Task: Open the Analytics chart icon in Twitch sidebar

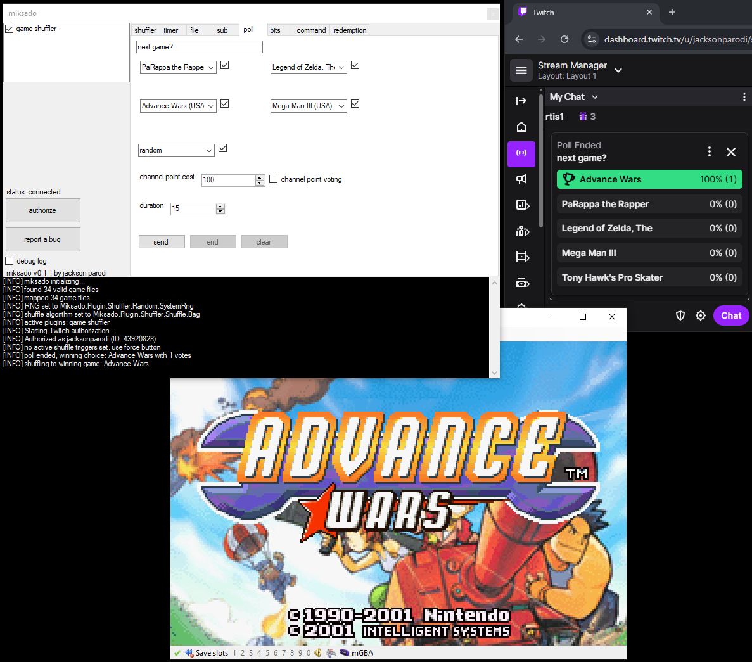Action: coord(522,205)
